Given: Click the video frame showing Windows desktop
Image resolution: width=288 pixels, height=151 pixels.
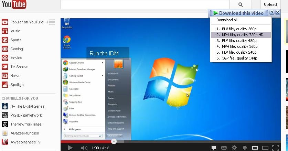Looking at the screenshot, I should click(x=170, y=79).
